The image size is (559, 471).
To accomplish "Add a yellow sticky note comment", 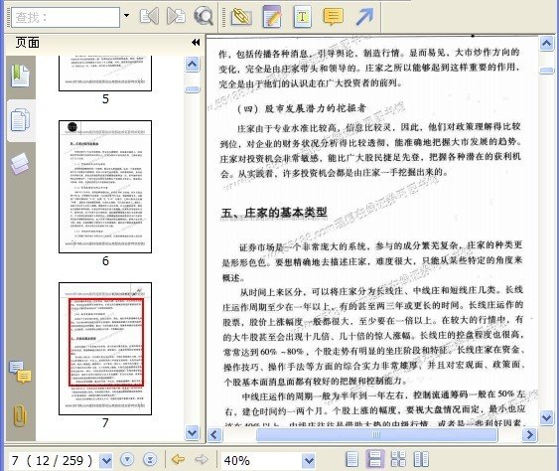I will (x=333, y=17).
